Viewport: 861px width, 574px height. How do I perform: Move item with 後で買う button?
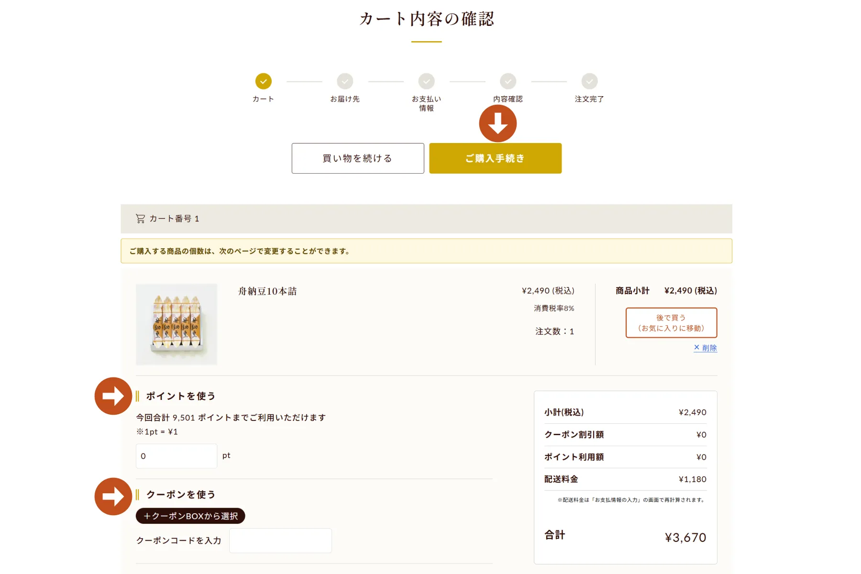pos(672,323)
